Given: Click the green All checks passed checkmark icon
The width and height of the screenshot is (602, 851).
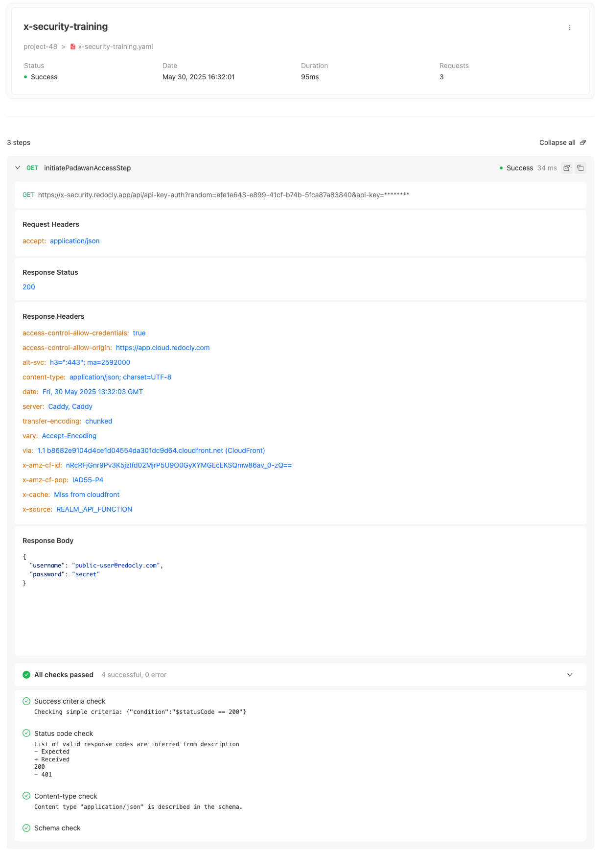Looking at the screenshot, I should click(x=26, y=675).
